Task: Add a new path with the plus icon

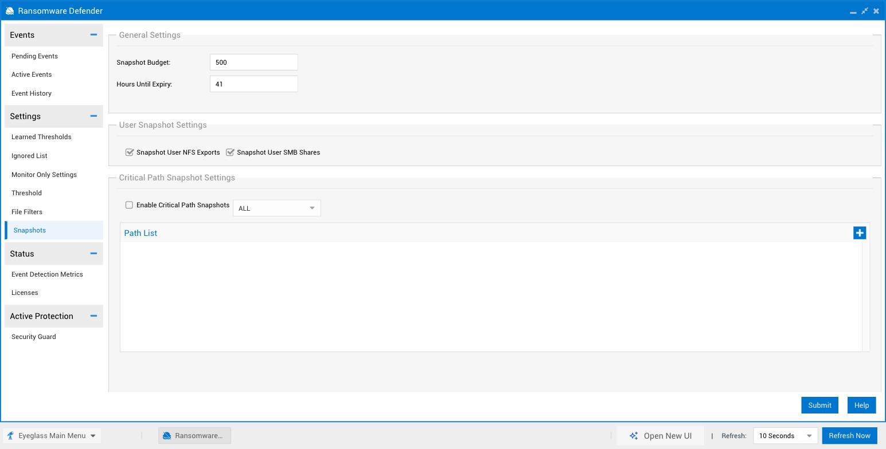Action: point(859,233)
